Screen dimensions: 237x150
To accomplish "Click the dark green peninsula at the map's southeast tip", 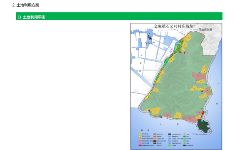I will coord(203,126).
